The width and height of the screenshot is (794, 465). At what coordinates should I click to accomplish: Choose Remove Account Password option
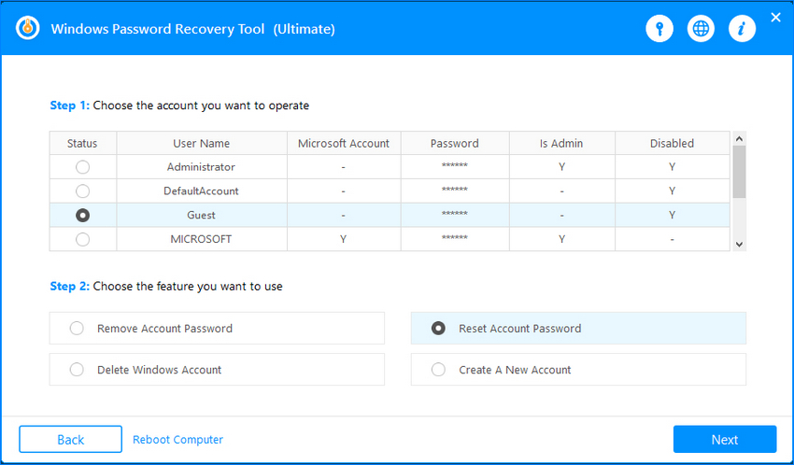coord(217,329)
